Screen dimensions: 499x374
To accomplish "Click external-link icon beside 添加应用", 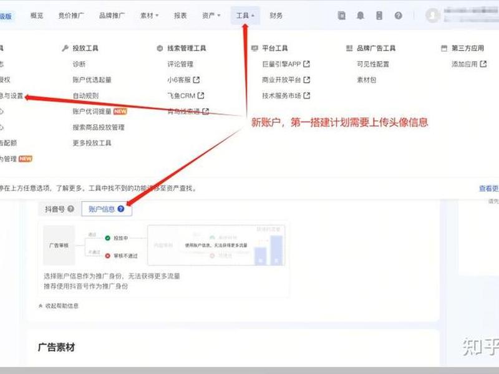I will point(483,64).
